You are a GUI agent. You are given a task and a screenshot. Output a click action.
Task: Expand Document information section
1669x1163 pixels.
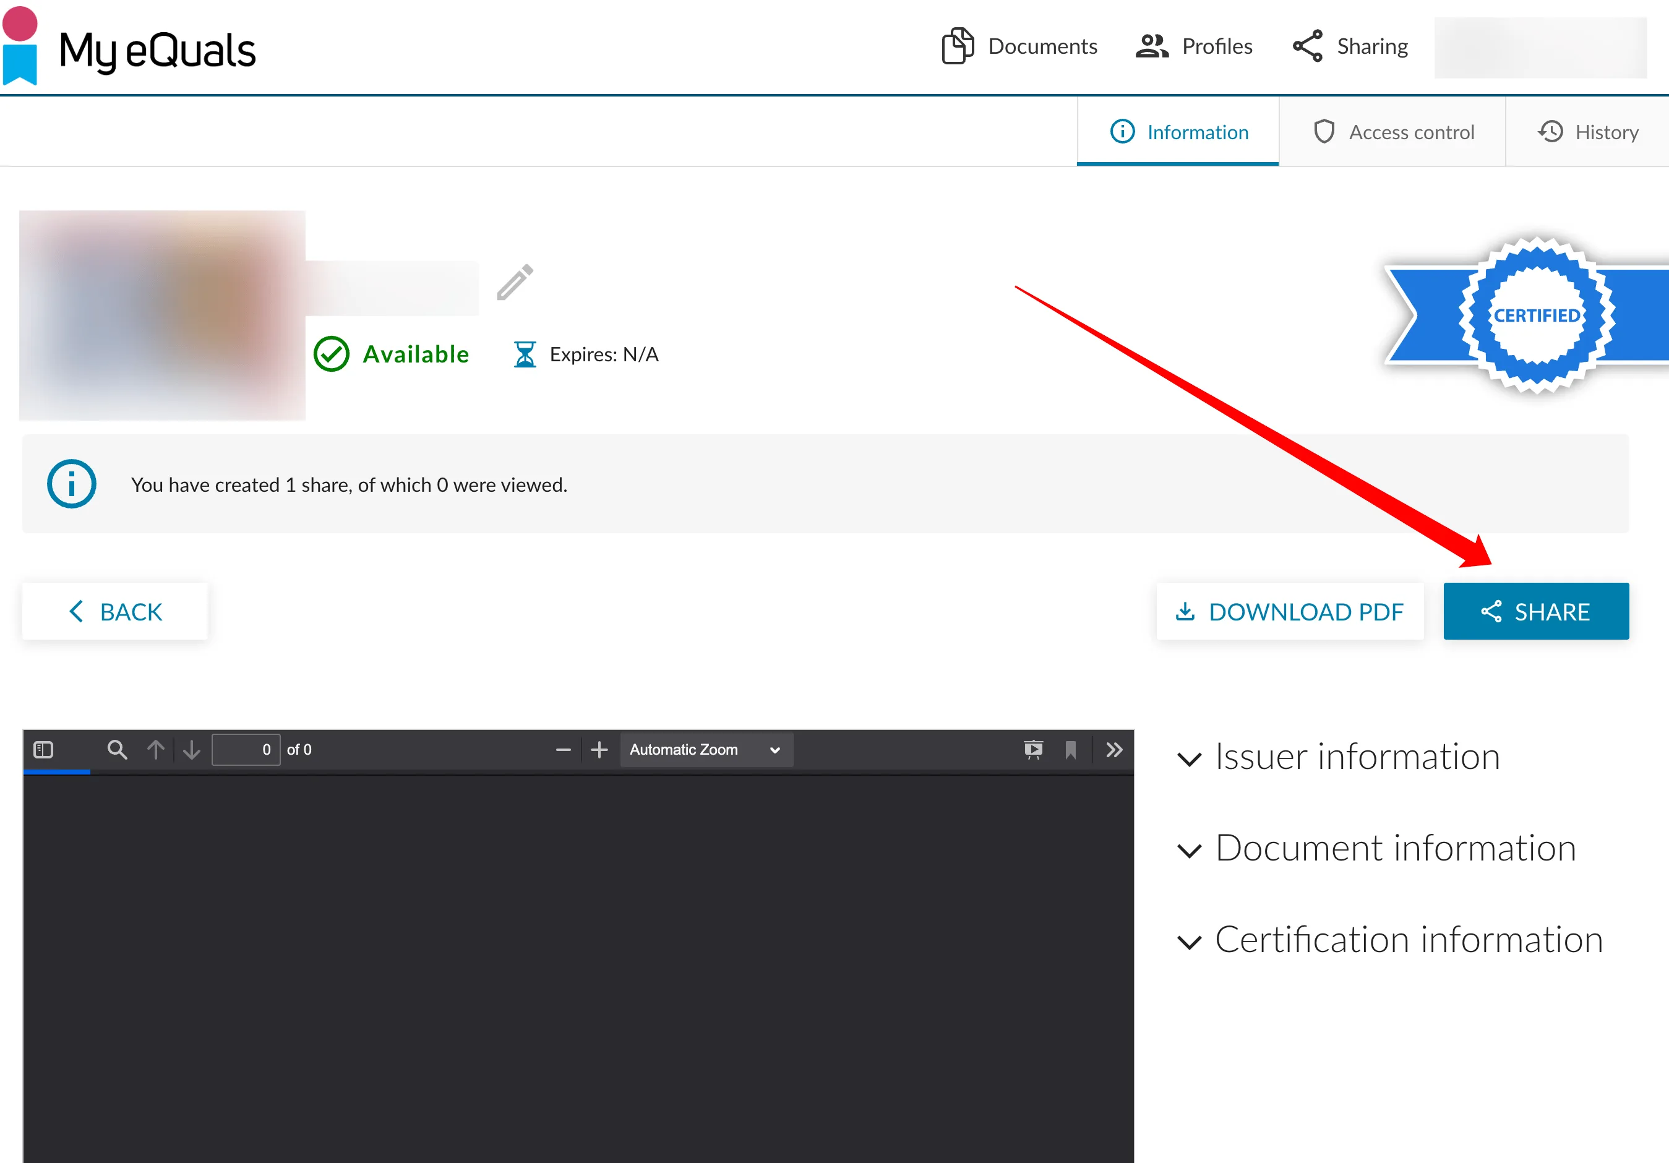(x=1375, y=848)
